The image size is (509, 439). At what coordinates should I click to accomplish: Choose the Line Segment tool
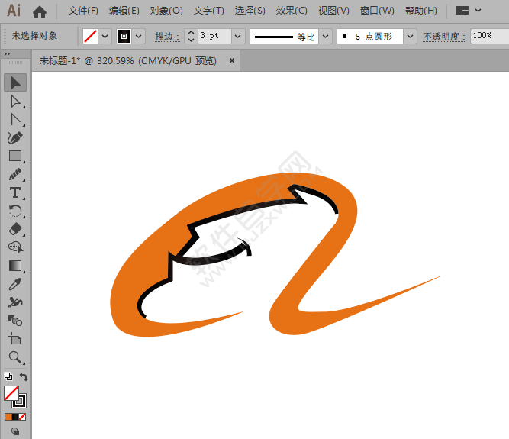click(15, 120)
